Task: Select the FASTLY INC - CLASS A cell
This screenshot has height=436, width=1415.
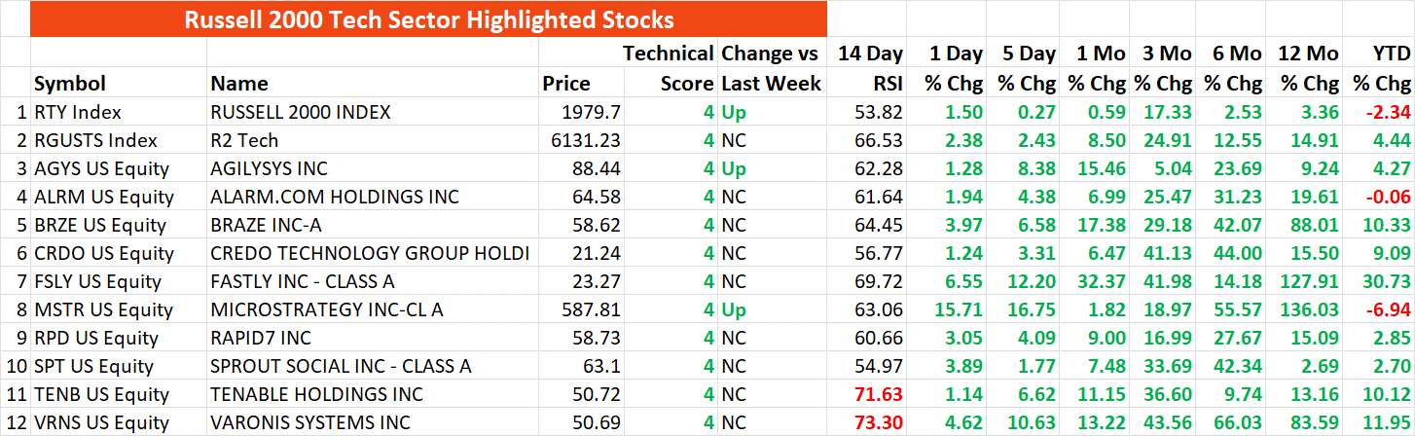Action: click(x=314, y=282)
